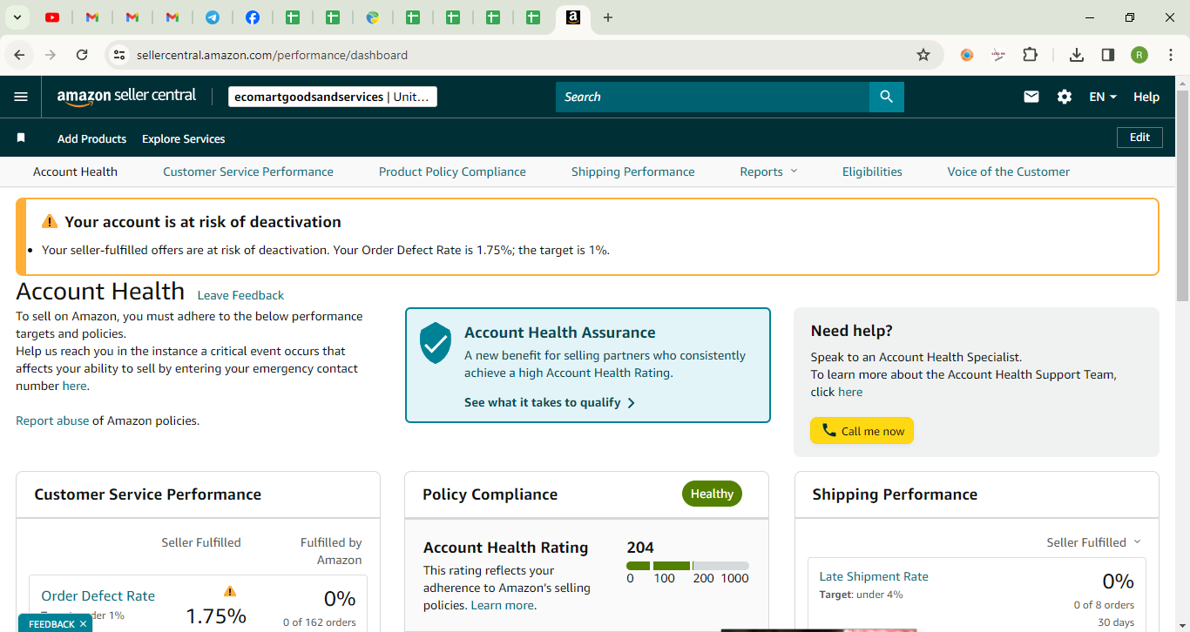Screen dimensions: 1190x632
Task: Click the Account Health Assurance shield icon
Action: click(x=436, y=343)
